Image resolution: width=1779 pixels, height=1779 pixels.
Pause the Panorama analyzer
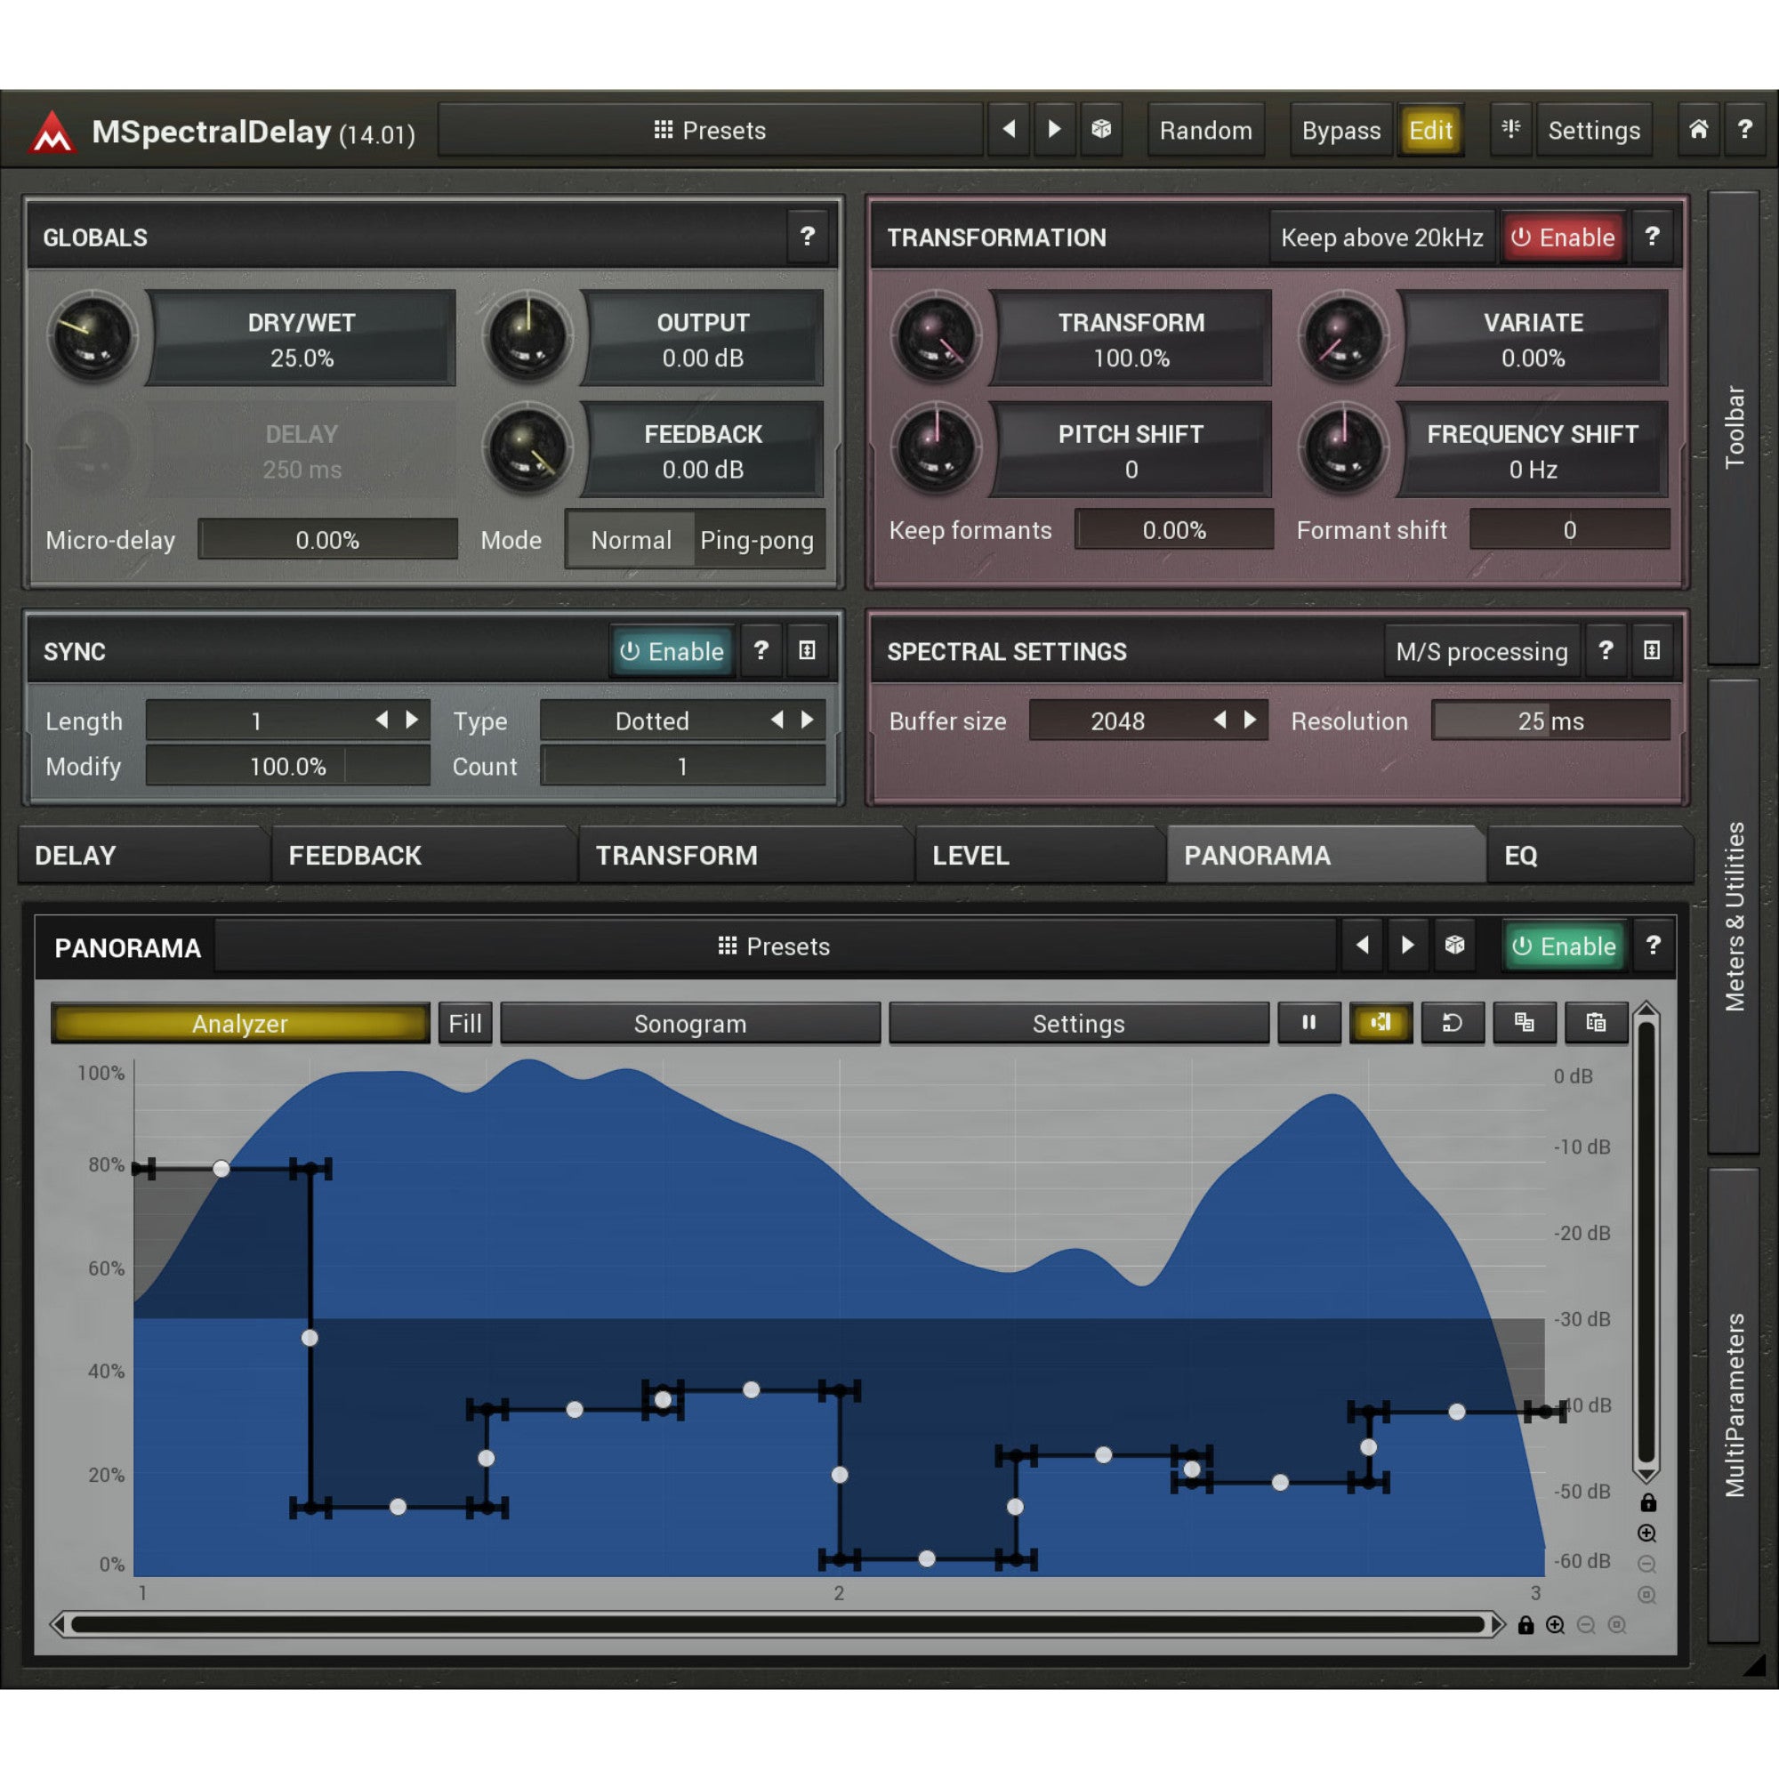coord(1308,1023)
